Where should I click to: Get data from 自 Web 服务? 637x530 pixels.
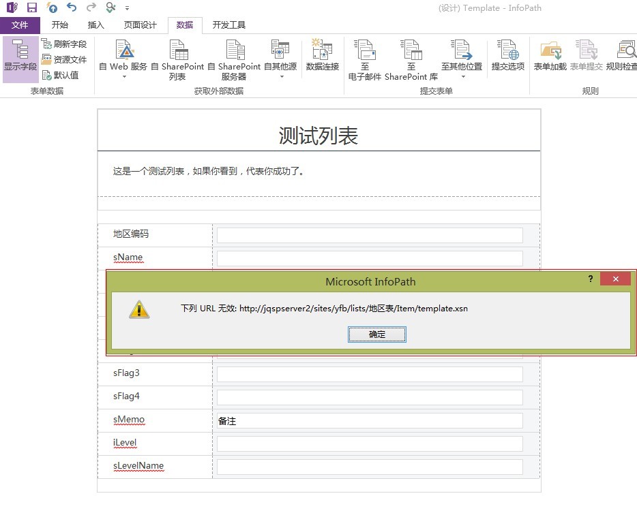(x=123, y=54)
